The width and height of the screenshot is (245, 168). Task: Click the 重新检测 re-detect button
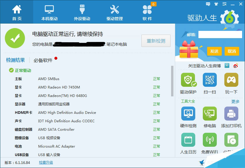pos(156,41)
